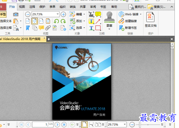179x128 pixels.
Task: Go to last page
Action: click(64, 124)
